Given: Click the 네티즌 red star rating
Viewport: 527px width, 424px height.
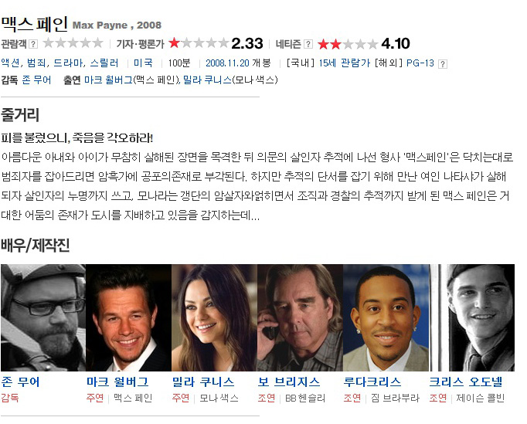Looking at the screenshot, I should coord(348,44).
